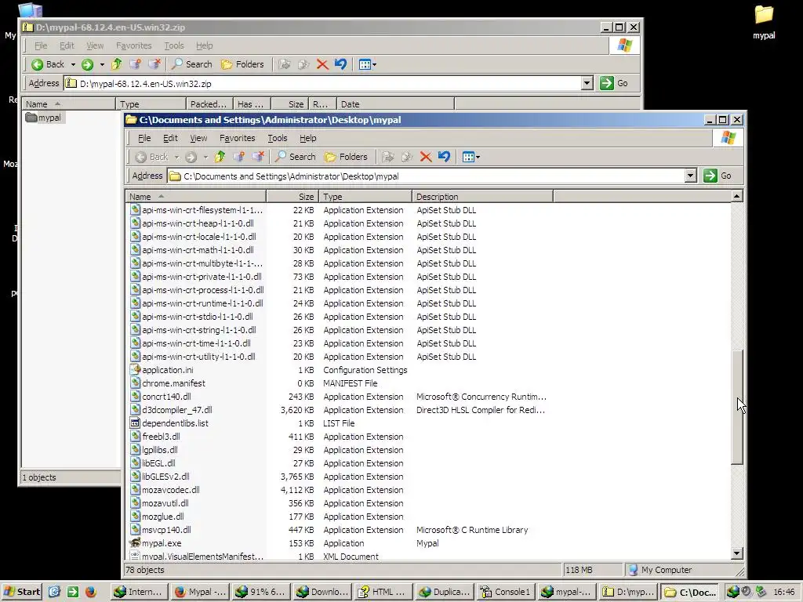Screen dimensions: 803x602
Task: Open Back history arrow in the zip window
Action: coord(73,64)
